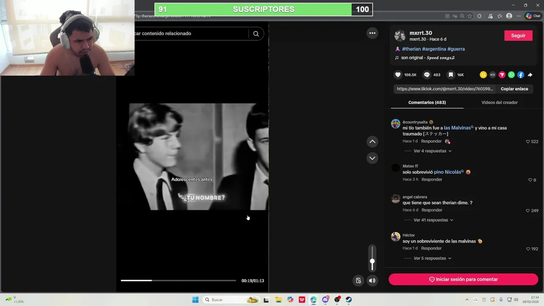The width and height of the screenshot is (544, 306).
Task: Click taskbar volume speaker icon
Action: (x=516, y=300)
